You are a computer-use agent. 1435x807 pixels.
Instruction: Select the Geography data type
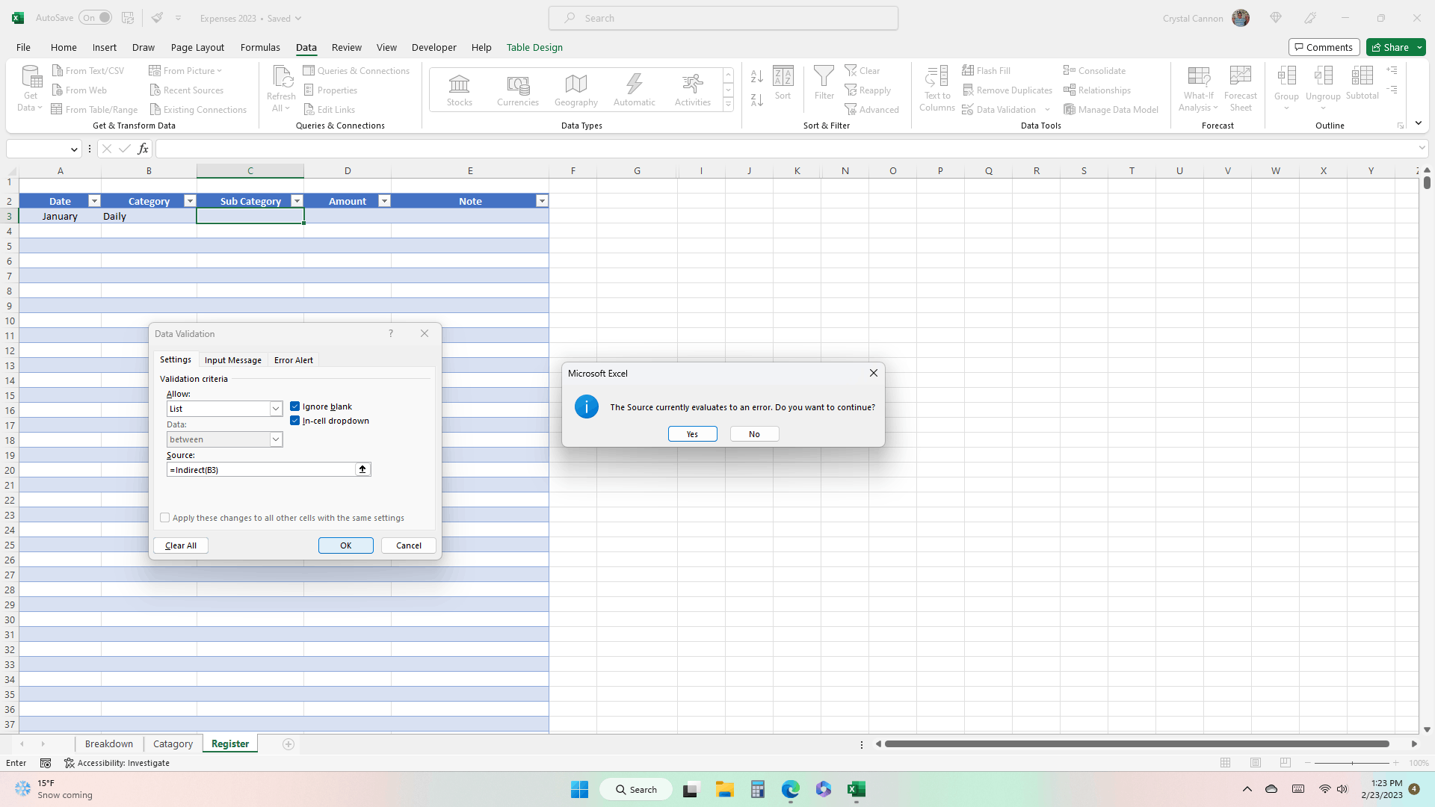pos(575,89)
